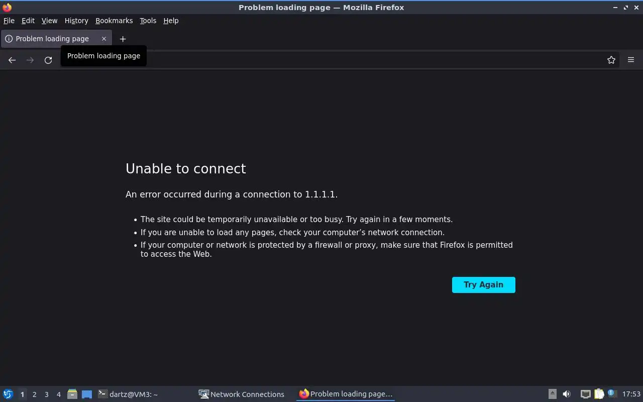The width and height of the screenshot is (643, 402).
Task: Click the 'Unable to connect' heading
Action: (x=186, y=169)
